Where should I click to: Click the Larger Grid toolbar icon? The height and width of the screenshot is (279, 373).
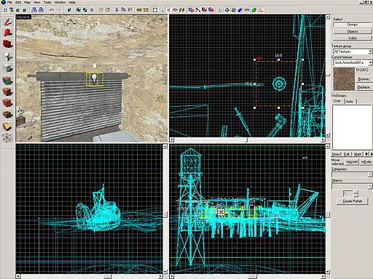tap(24, 10)
